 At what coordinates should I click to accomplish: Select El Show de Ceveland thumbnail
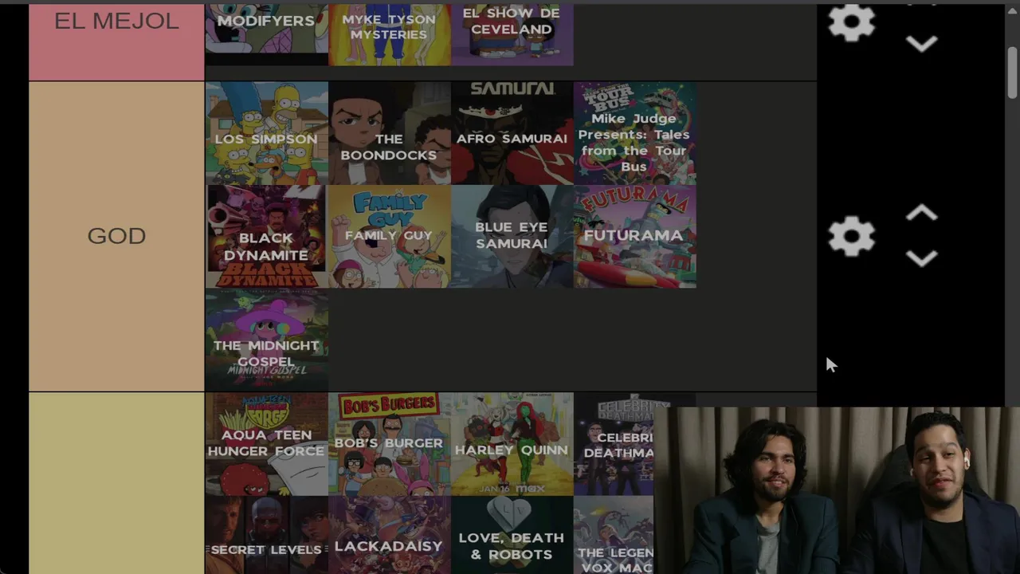(512, 34)
